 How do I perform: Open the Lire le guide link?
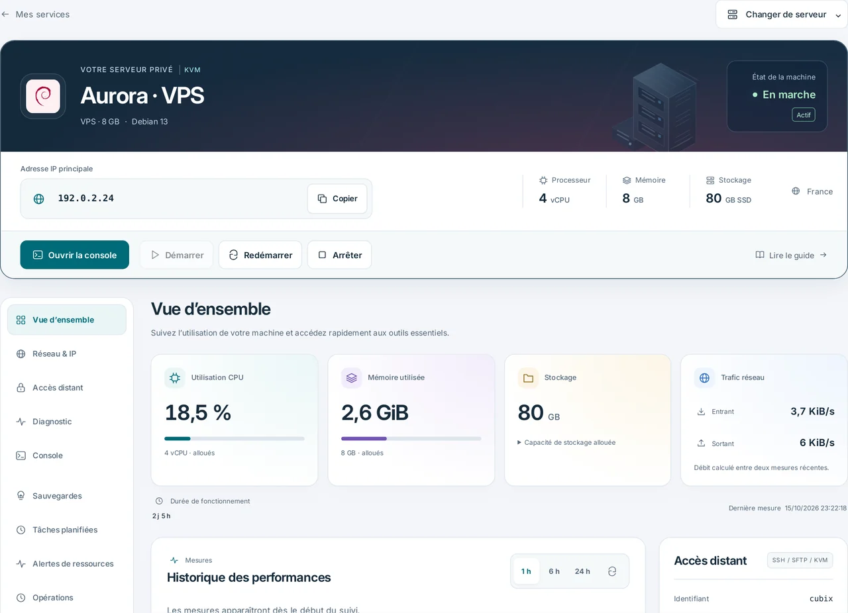click(791, 255)
